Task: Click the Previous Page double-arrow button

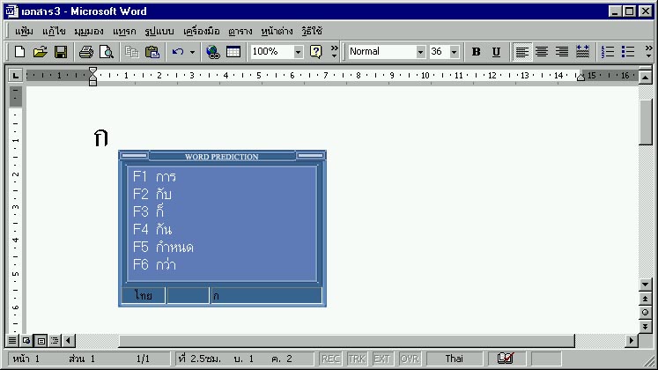Action: coord(646,299)
